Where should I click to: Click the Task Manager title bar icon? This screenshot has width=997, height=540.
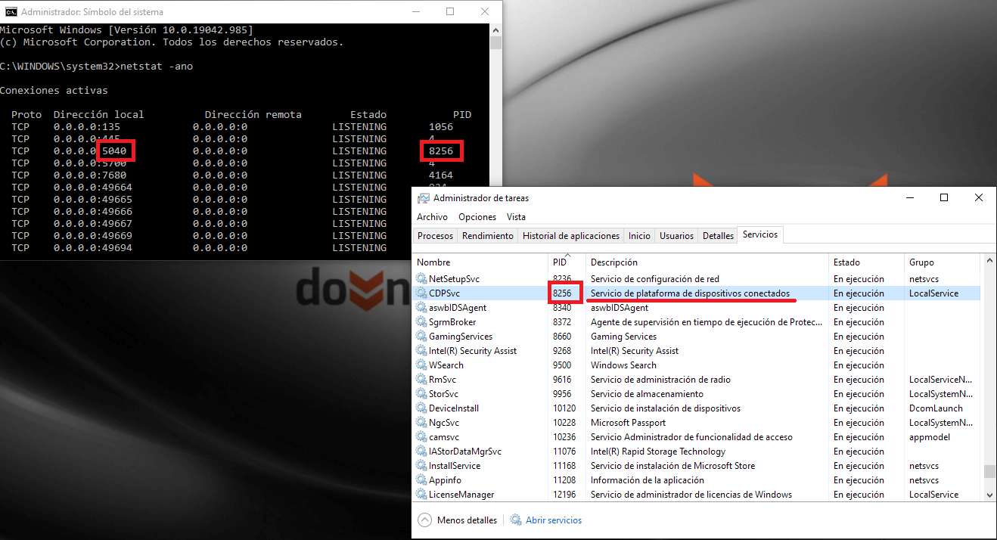click(x=424, y=198)
